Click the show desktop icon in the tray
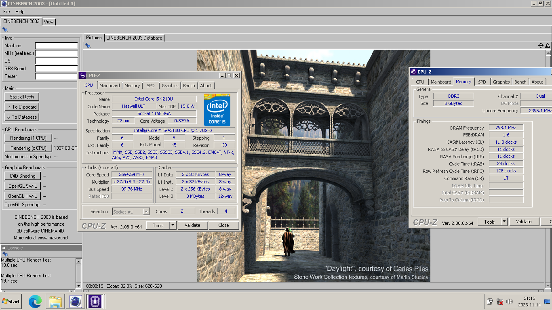The height and width of the screenshot is (310, 552). (x=547, y=301)
